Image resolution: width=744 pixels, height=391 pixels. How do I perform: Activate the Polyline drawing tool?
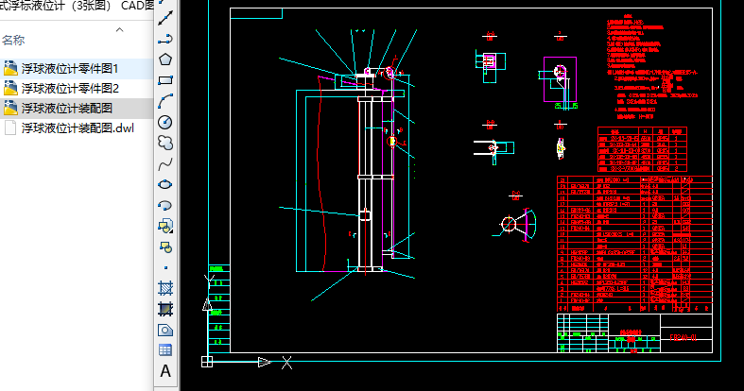(165, 39)
